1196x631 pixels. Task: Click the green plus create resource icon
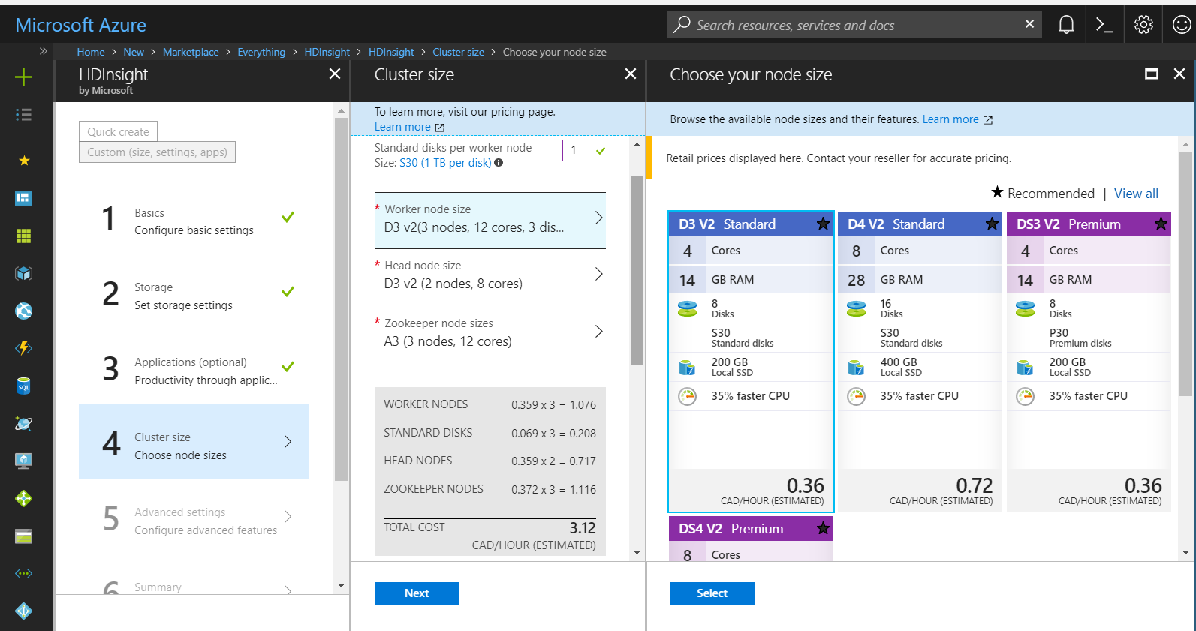(x=24, y=77)
